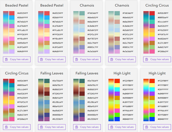172x132 pixels.
Task: Select navy #44498bff swatch in first Falling Leaves
Action: (47, 115)
